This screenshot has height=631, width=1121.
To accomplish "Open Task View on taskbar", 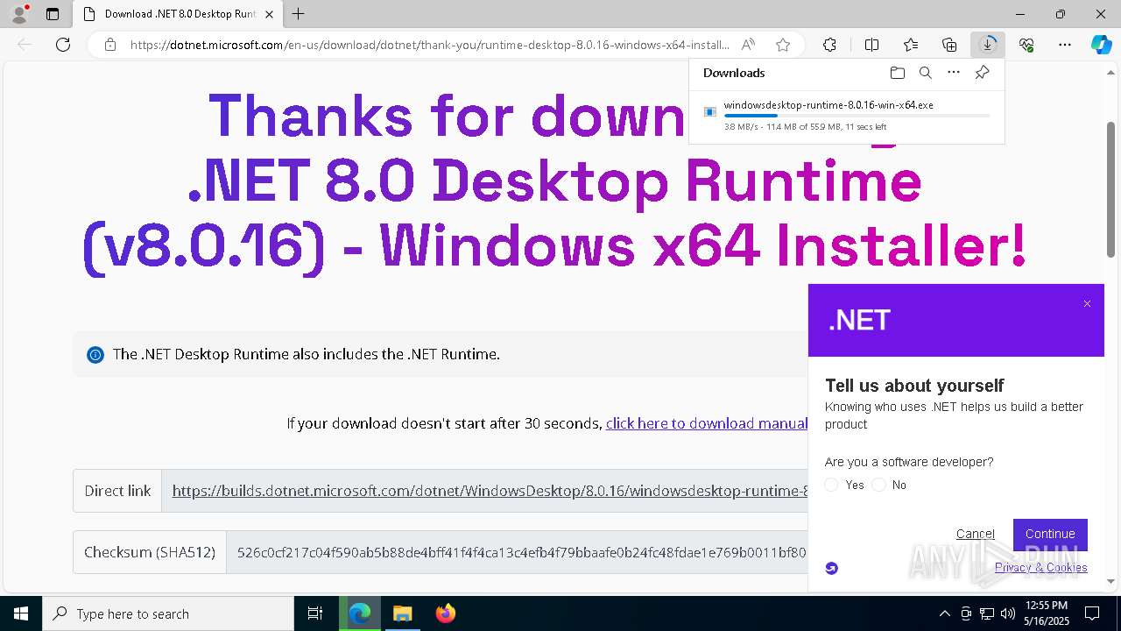I will 315,613.
